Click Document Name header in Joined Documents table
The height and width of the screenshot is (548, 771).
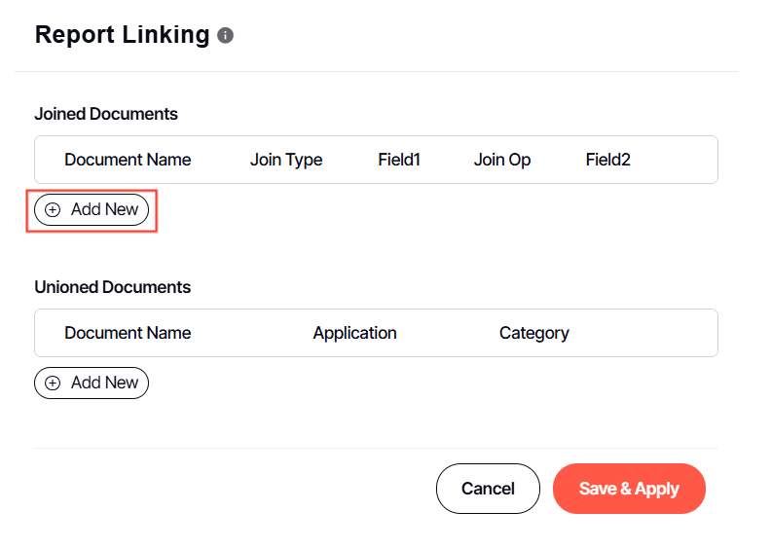[128, 160]
